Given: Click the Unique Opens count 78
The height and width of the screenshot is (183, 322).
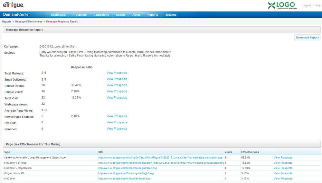Looking at the screenshot, I should [x=43, y=85].
